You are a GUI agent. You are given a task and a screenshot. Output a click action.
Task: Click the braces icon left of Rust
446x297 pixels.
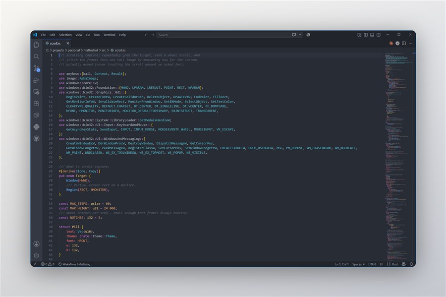pyautogui.click(x=389, y=264)
